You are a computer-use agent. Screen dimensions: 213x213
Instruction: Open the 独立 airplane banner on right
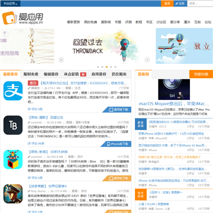(x=185, y=46)
